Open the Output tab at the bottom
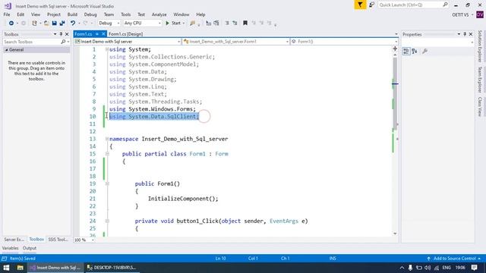The image size is (486, 273). point(30,248)
